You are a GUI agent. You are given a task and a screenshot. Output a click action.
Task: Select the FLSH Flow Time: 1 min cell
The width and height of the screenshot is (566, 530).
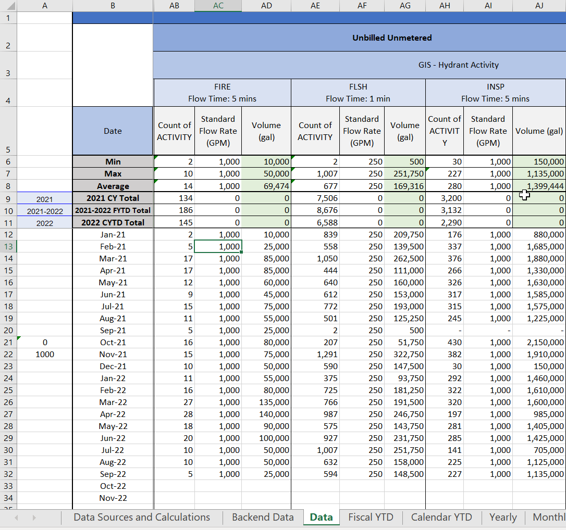click(x=358, y=93)
